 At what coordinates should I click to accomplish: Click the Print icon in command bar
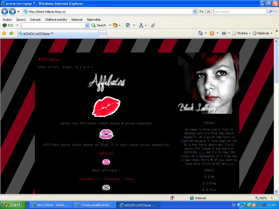224,33
